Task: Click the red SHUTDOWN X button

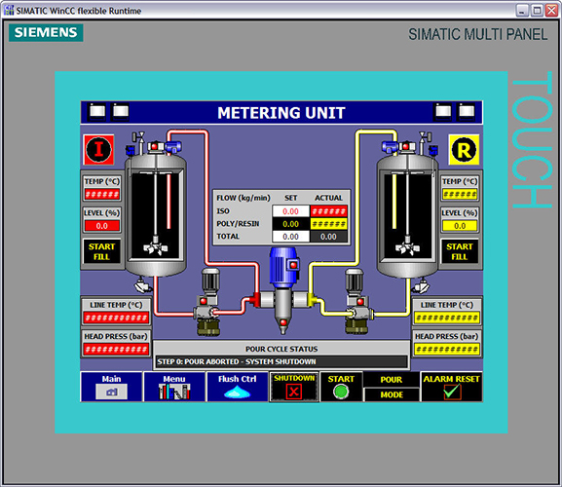Action: pyautogui.click(x=294, y=387)
